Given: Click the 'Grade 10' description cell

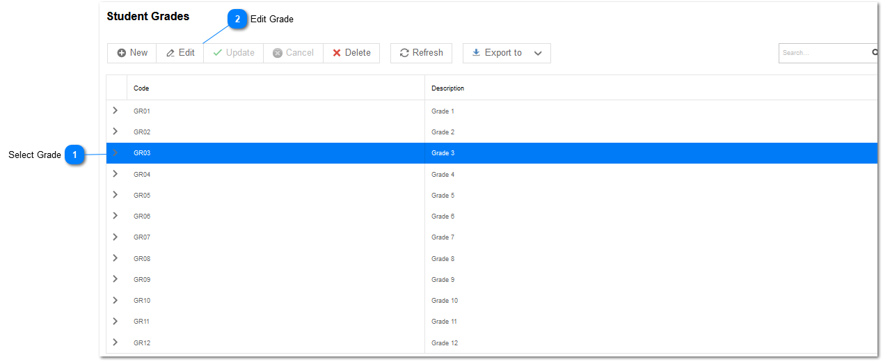Looking at the screenshot, I should (651, 301).
